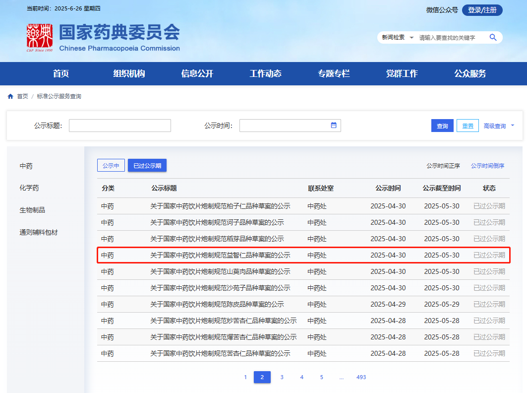
Task: Switch to the 公示中 tab
Action: click(111, 166)
